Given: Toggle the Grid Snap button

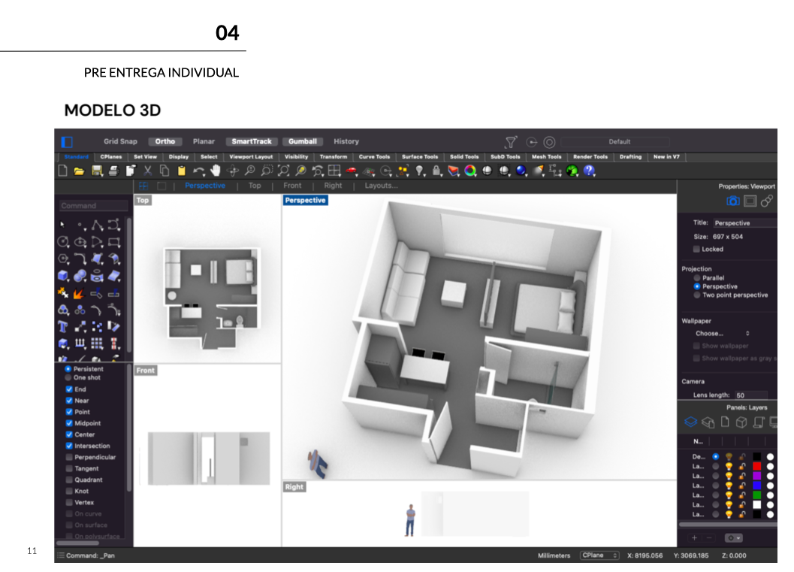Looking at the screenshot, I should click(120, 141).
